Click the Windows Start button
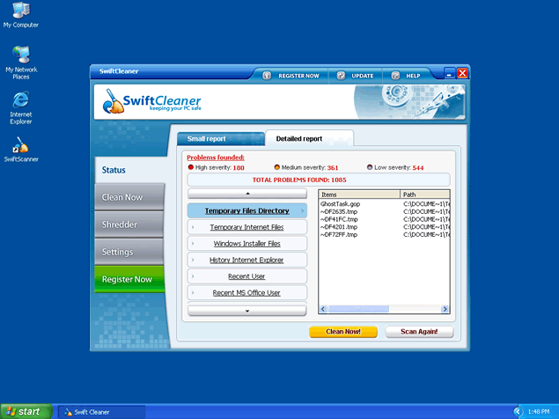 click(x=25, y=411)
